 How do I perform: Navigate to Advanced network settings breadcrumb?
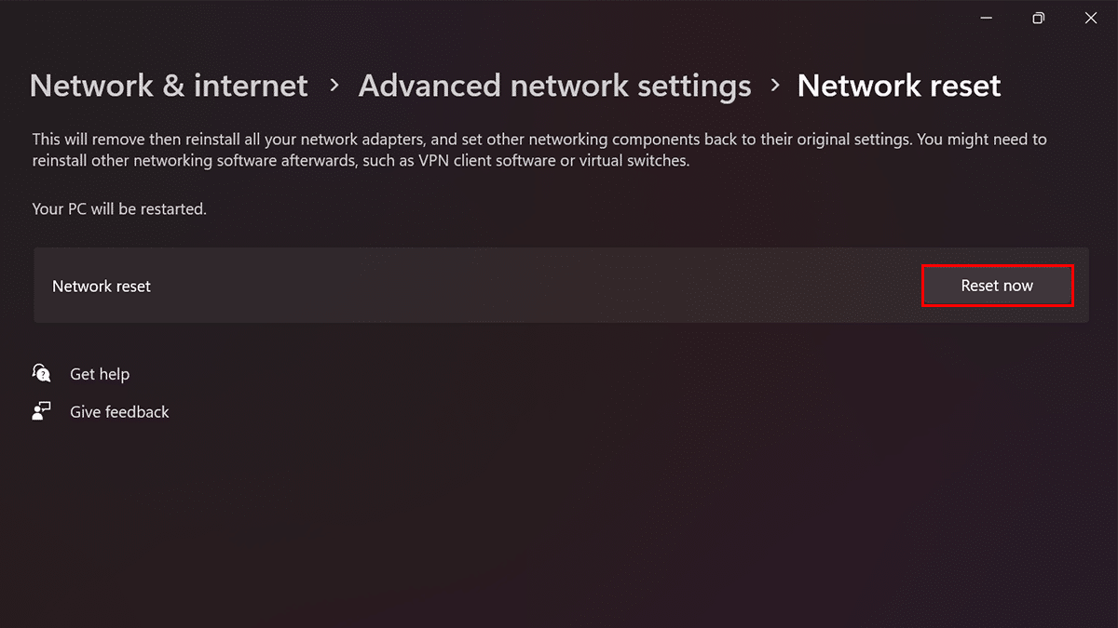(554, 86)
